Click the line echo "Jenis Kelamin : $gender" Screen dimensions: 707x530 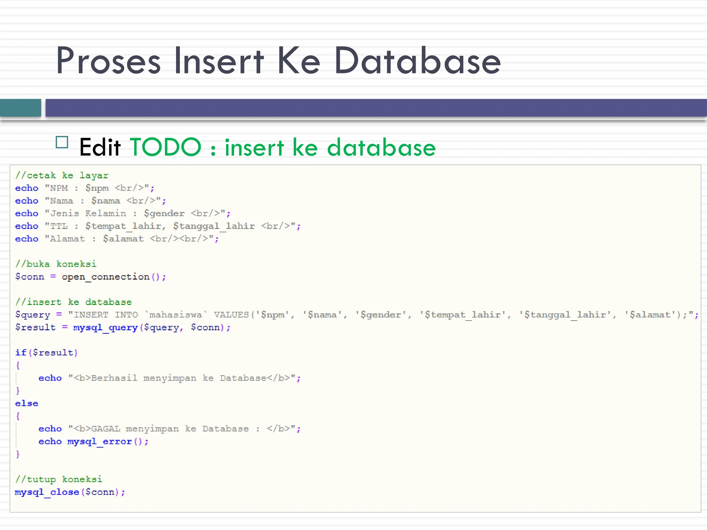pyautogui.click(x=123, y=214)
